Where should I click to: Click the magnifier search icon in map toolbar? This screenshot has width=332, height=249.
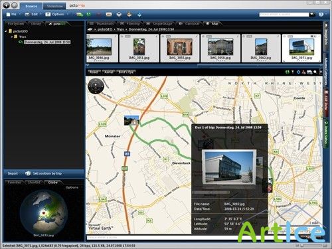point(315,72)
